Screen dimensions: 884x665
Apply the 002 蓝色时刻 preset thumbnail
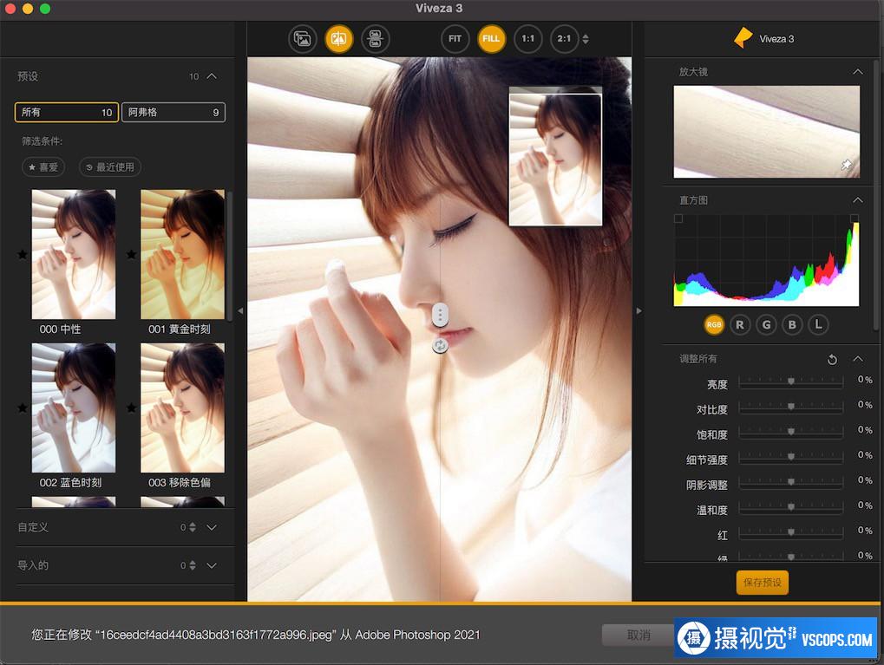[x=74, y=407]
